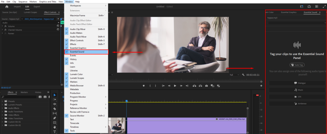
Task: Choose the Rectangle tool
Action: (x=55, y=123)
